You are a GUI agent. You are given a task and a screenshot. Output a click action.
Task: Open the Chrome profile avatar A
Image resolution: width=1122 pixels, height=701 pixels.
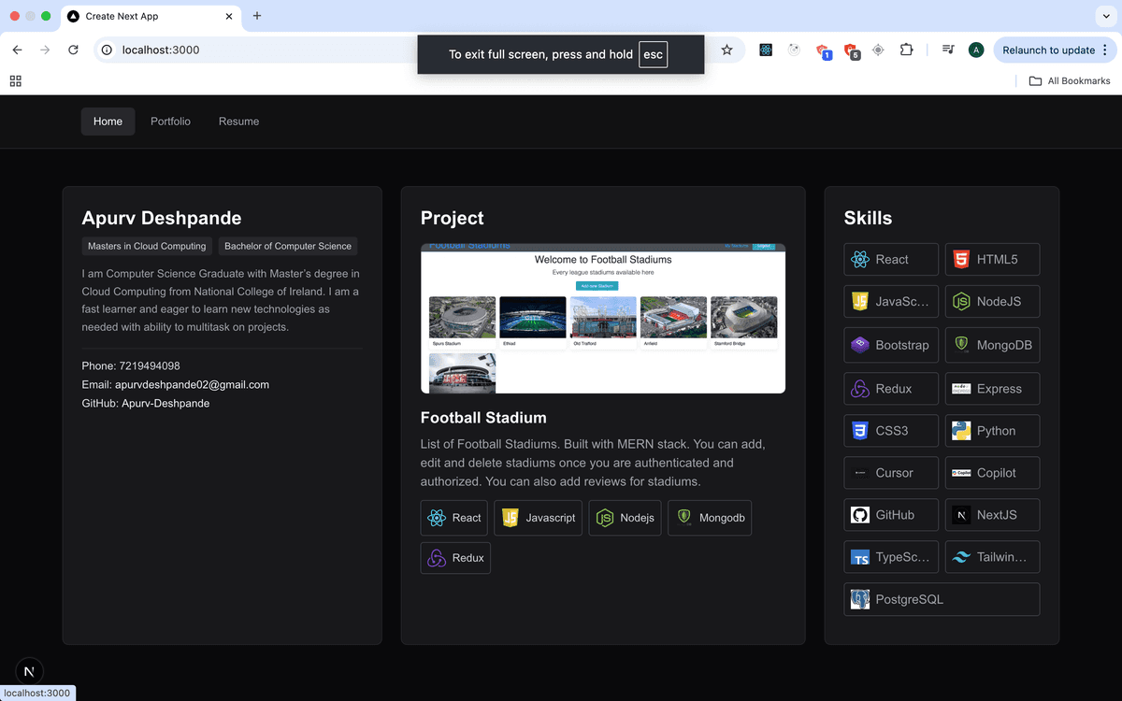pyautogui.click(x=976, y=50)
